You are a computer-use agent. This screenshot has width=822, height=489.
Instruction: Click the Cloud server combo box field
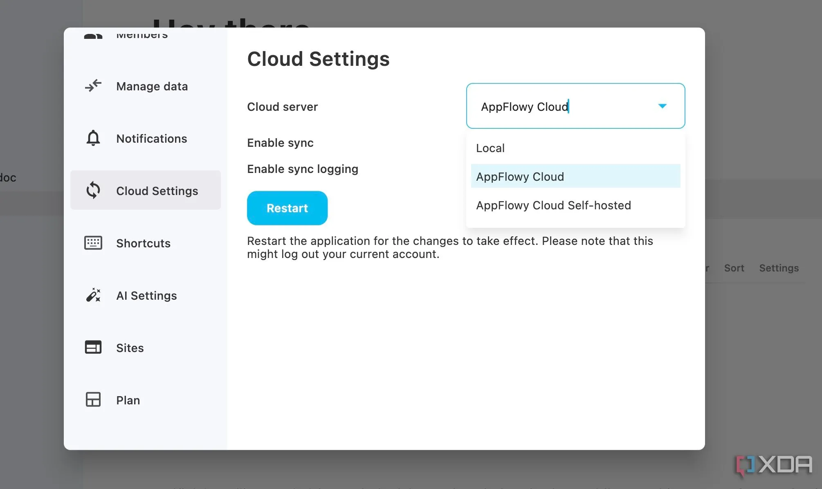(x=575, y=106)
